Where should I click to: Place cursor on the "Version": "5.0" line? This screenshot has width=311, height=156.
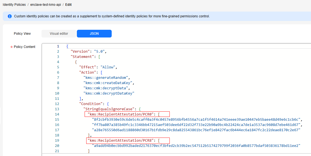click(x=89, y=52)
